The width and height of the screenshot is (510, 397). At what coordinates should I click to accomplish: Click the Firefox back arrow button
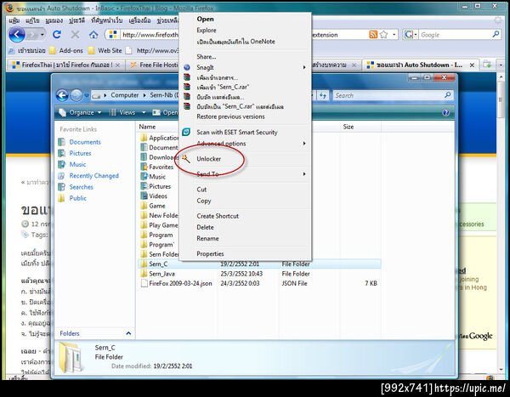coord(17,35)
